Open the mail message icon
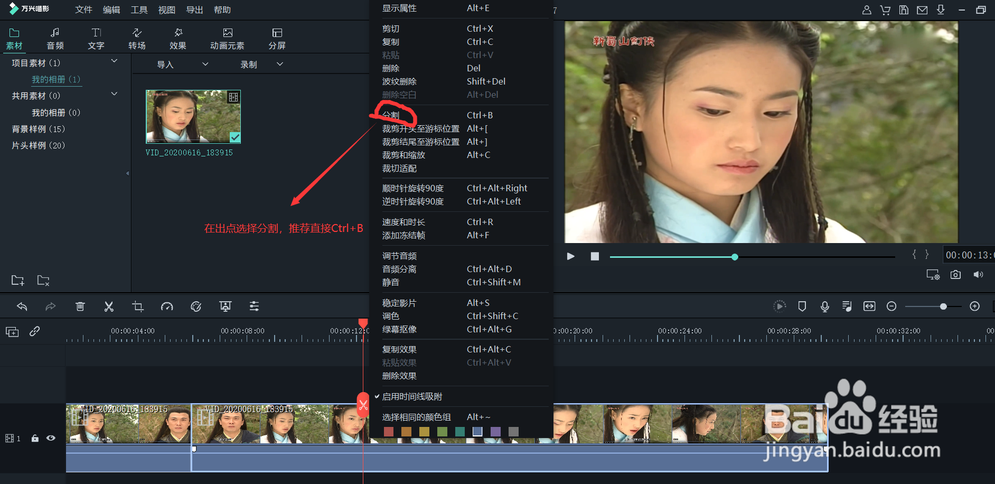Image resolution: width=995 pixels, height=484 pixels. click(x=922, y=10)
